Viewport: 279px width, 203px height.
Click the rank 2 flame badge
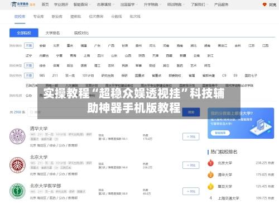tap(210, 174)
